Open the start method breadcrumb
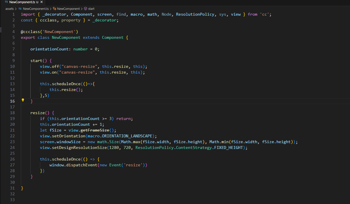 (91, 9)
